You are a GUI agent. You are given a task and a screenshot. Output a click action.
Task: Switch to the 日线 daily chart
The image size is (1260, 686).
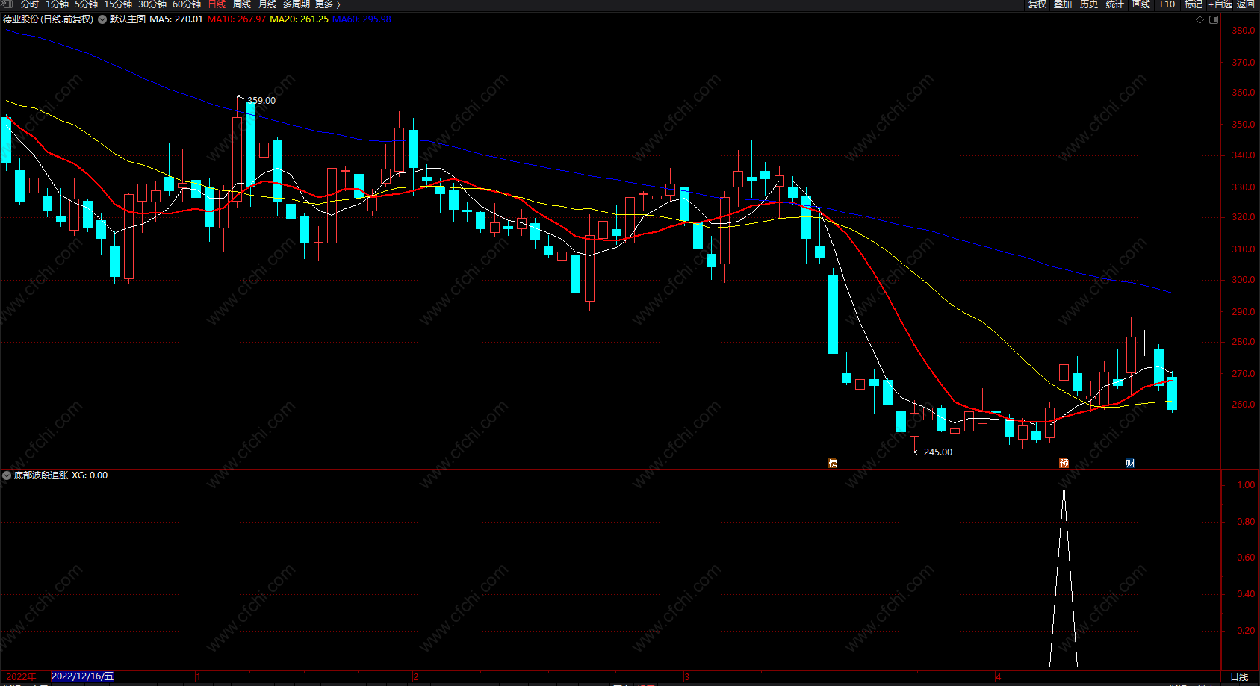coord(217,4)
